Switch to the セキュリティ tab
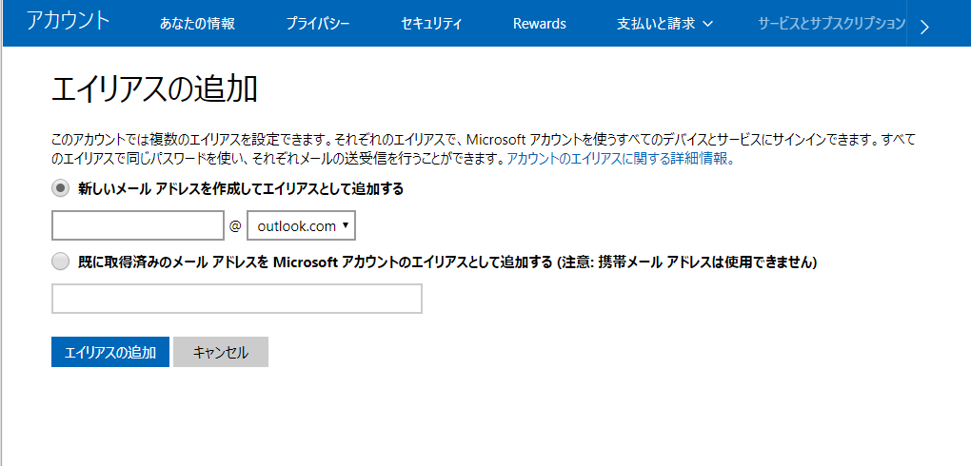971x466 pixels. point(431,24)
